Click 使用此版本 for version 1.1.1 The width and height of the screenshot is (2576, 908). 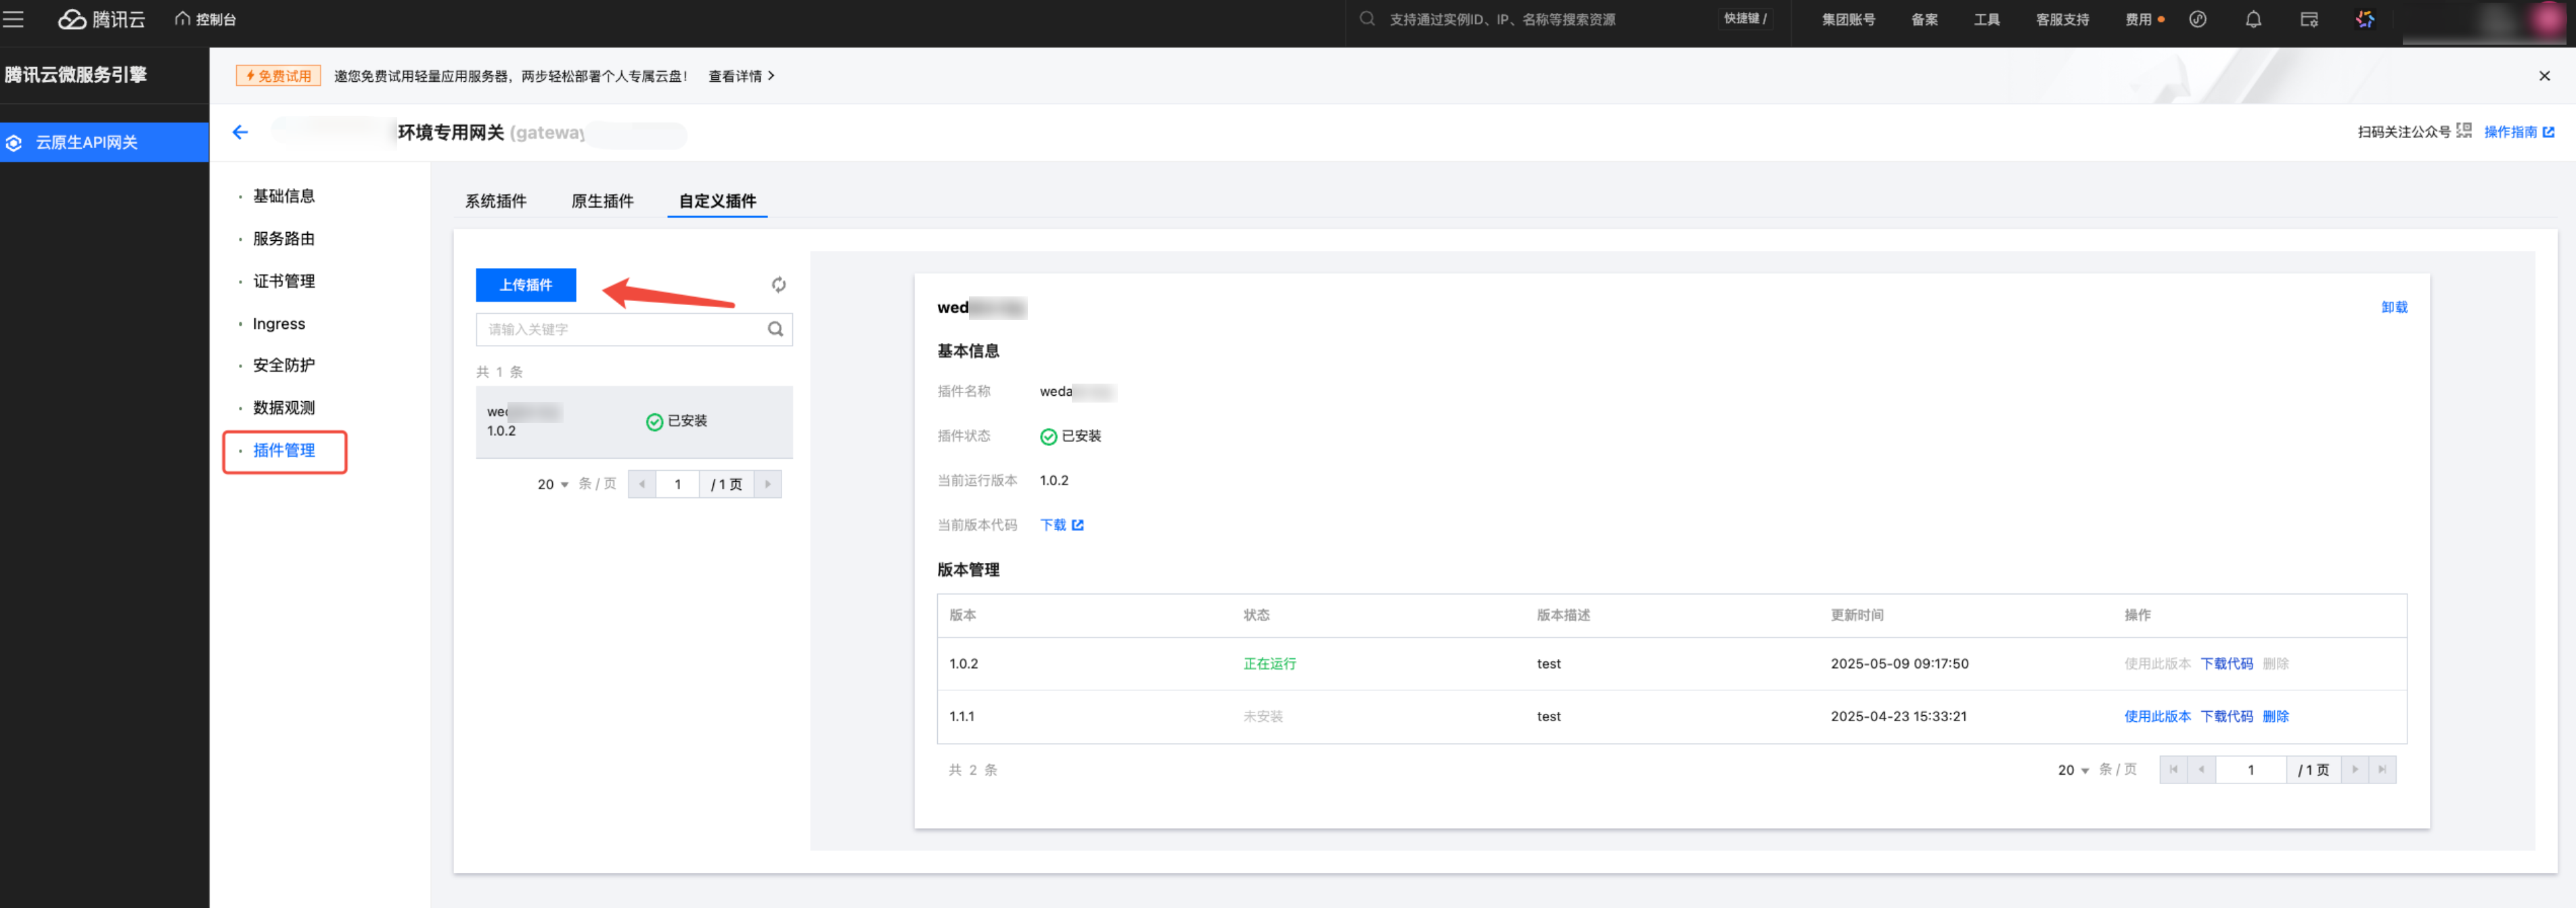click(2157, 716)
